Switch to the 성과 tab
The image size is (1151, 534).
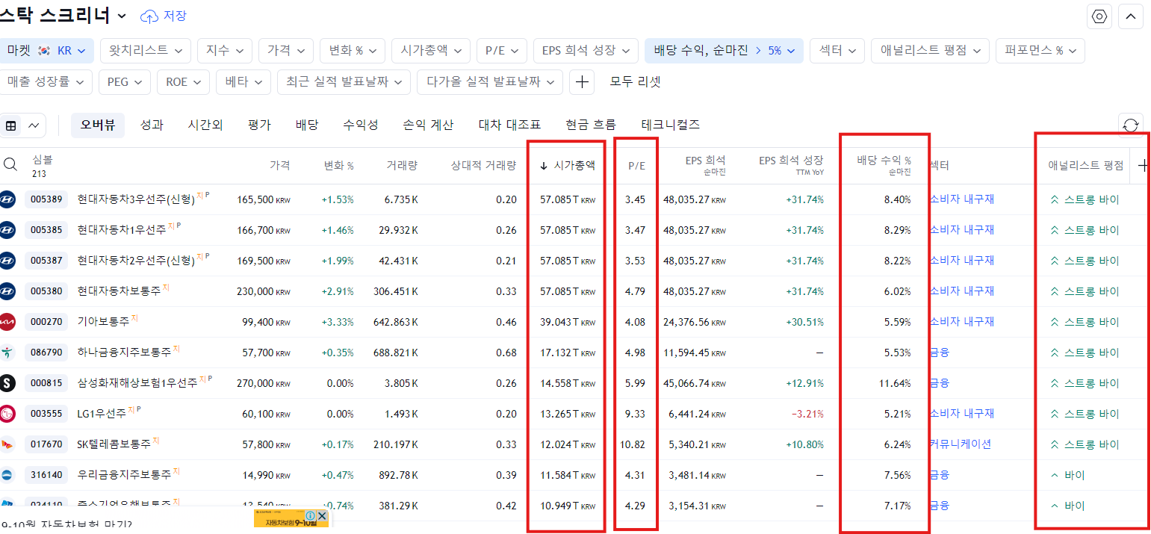tap(152, 125)
